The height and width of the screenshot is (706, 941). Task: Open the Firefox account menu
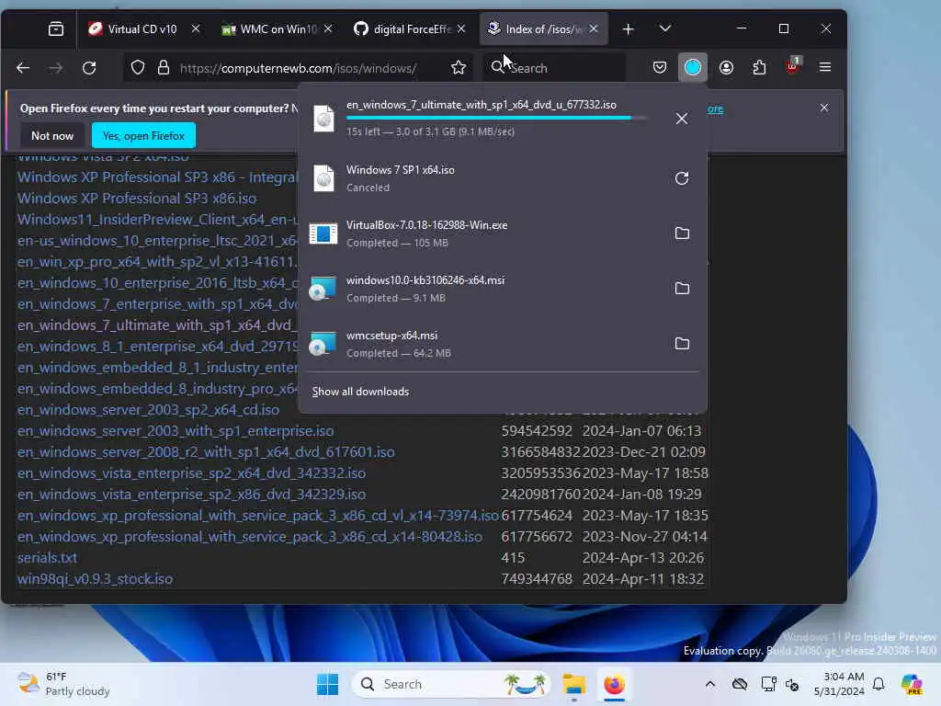point(726,67)
